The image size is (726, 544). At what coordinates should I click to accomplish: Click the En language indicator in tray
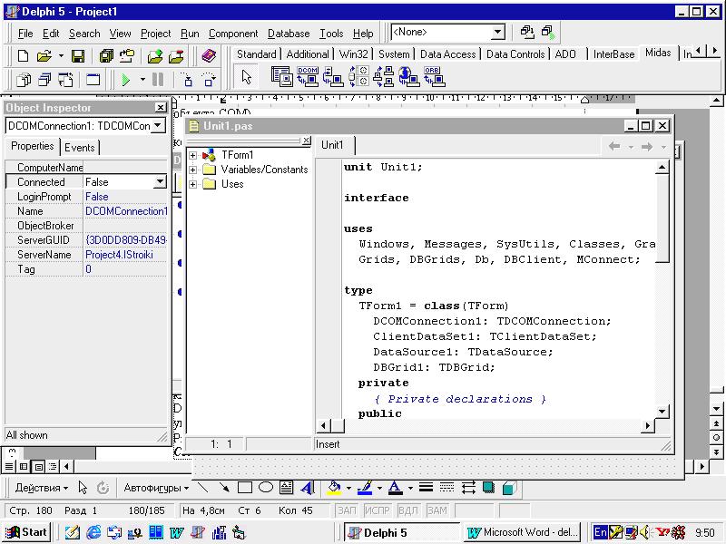(600, 532)
